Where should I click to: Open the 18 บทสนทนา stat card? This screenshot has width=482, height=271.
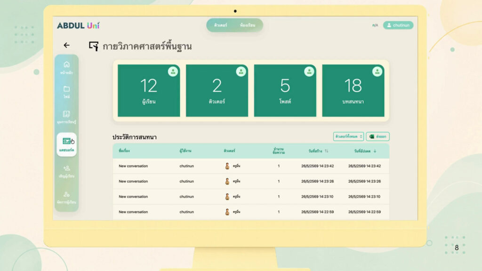[x=353, y=91]
